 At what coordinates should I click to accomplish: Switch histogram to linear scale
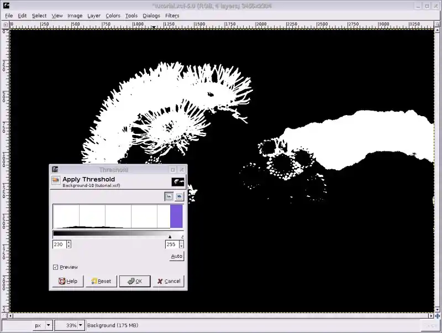point(169,196)
